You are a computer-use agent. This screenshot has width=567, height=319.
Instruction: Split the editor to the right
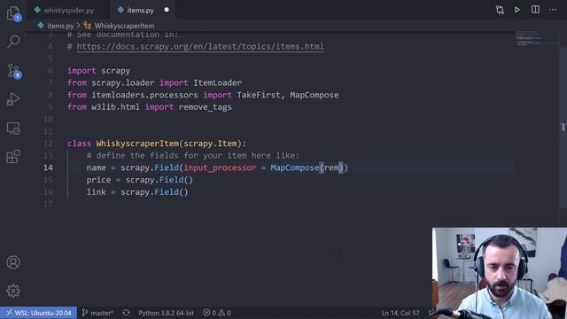[535, 10]
